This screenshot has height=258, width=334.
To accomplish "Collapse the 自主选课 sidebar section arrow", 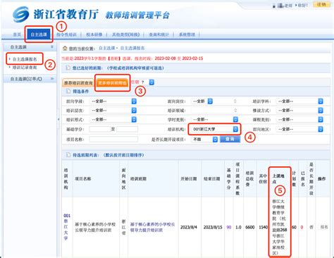I will [x=52, y=47].
